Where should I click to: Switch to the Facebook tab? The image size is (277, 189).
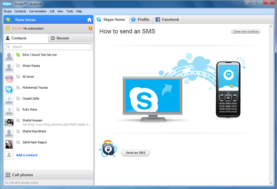pyautogui.click(x=168, y=19)
